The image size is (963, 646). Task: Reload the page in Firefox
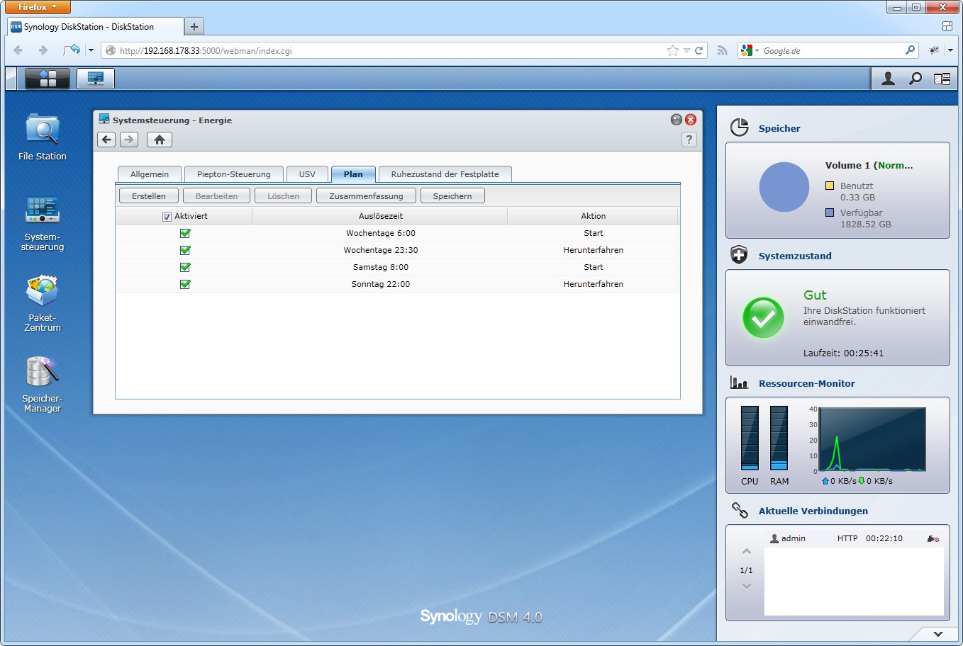coord(698,50)
